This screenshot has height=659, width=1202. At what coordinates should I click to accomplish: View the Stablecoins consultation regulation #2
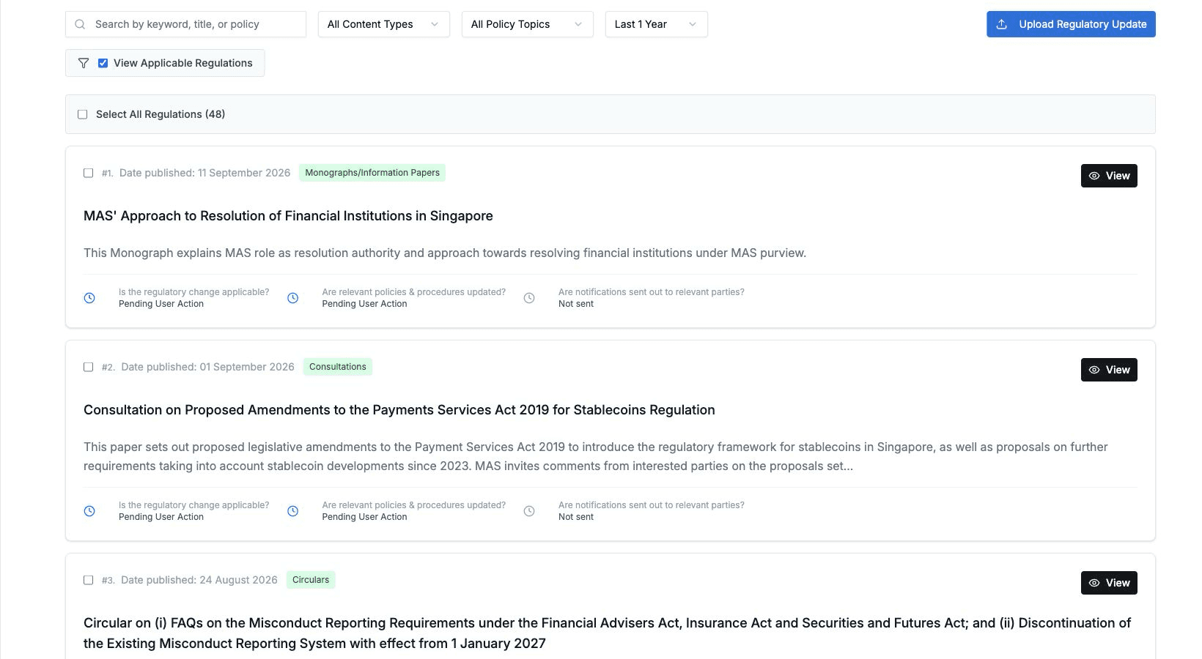[1109, 370]
